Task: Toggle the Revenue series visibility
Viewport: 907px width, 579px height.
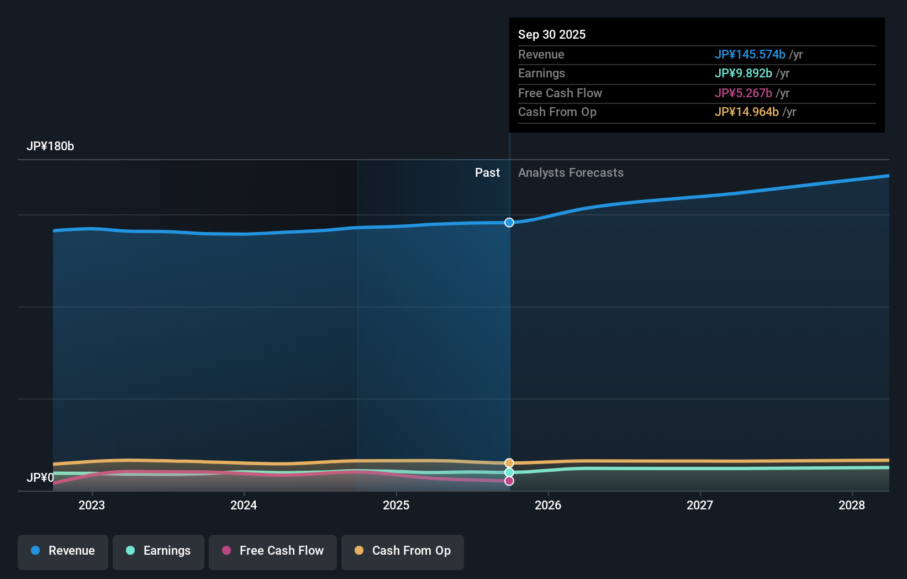Action: pos(62,551)
